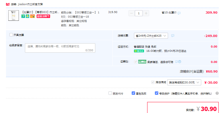The height and width of the screenshot is (113, 221).
Task: Open the 店铺优惠 省249元 dropdown
Action: [151, 36]
